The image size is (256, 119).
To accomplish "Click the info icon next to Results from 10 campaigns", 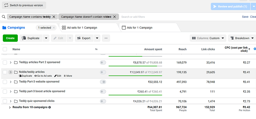I will (50, 107).
